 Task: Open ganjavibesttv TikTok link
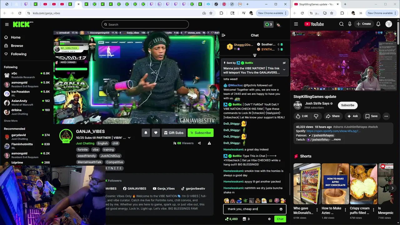[x=193, y=189]
